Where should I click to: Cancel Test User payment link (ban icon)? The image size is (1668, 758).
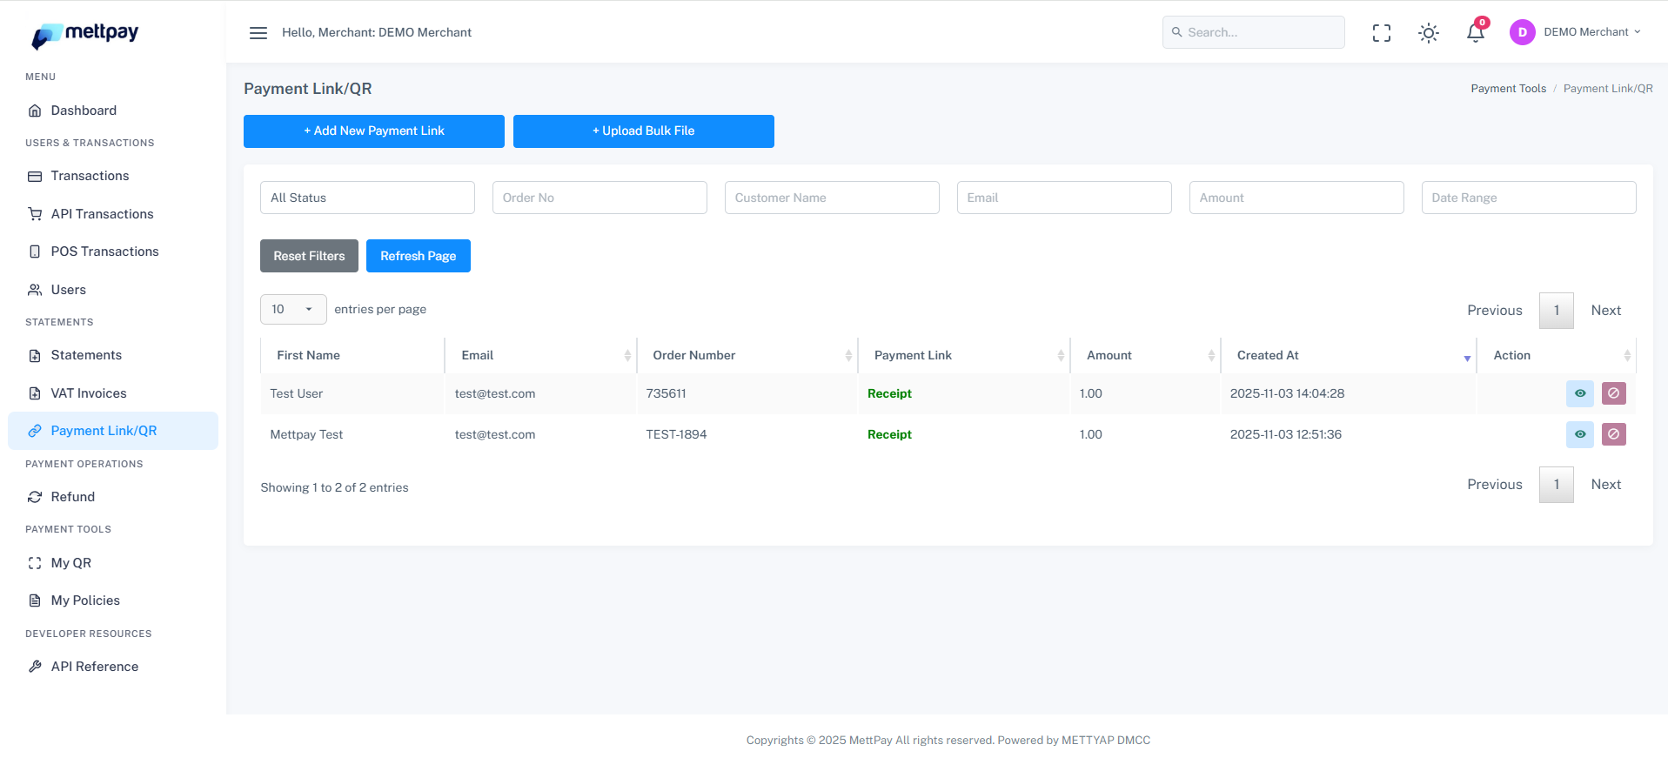pyautogui.click(x=1614, y=393)
